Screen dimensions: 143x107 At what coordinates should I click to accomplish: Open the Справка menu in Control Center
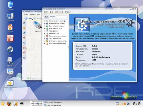point(68,12)
